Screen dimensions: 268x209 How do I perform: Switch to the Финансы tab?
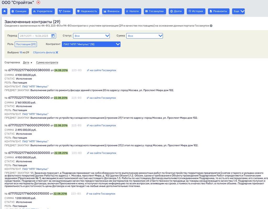(x=112, y=11)
